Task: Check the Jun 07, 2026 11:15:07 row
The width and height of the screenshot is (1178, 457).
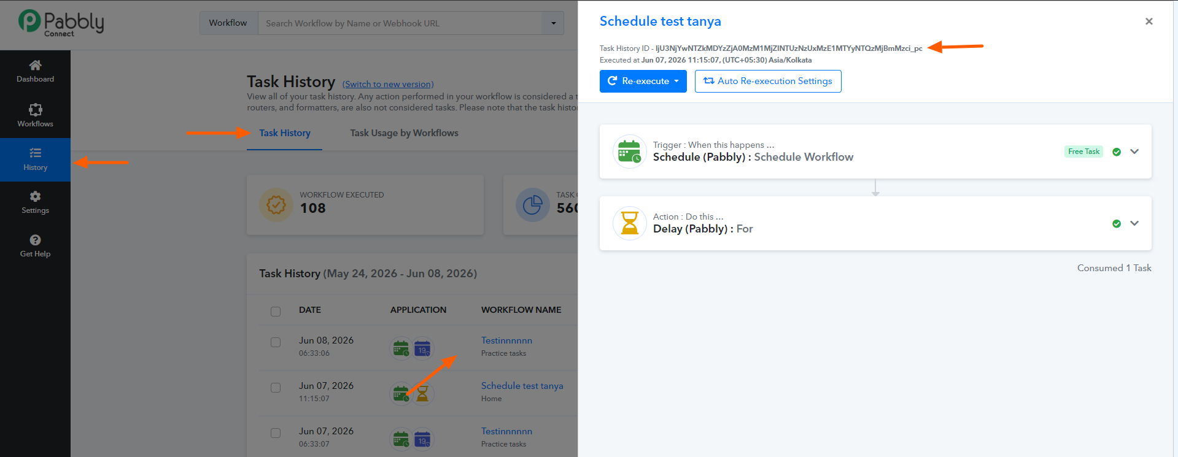Action: tap(276, 388)
